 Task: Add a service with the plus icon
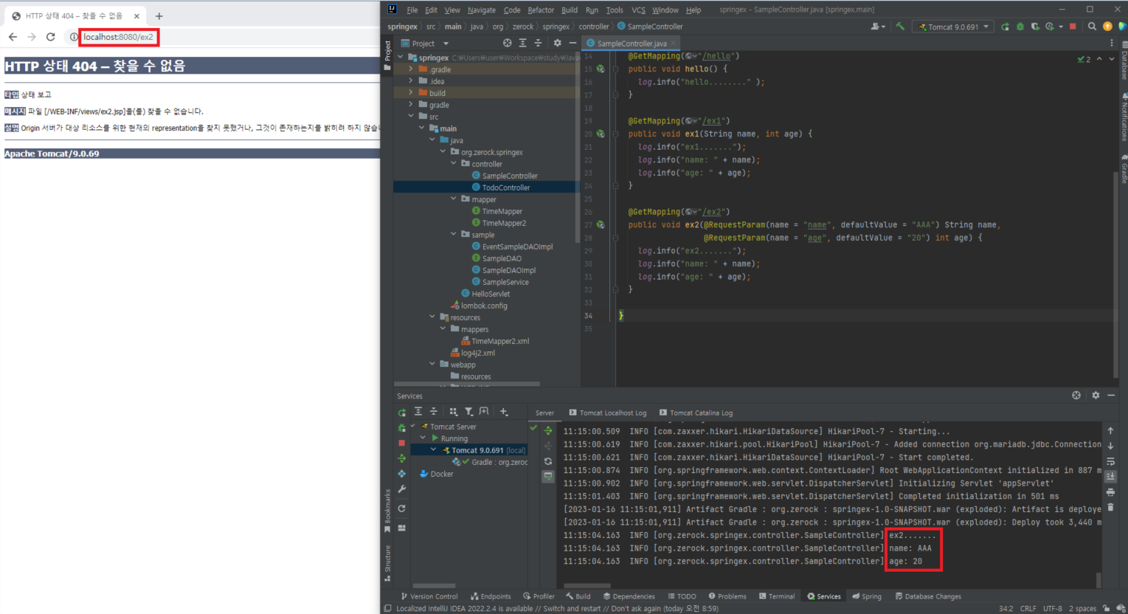point(504,412)
